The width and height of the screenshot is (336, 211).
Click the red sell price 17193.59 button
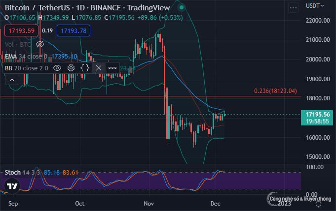point(21,30)
